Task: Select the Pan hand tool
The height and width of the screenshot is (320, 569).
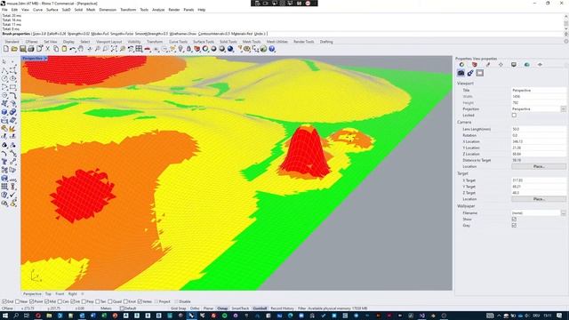Action: coord(81,49)
